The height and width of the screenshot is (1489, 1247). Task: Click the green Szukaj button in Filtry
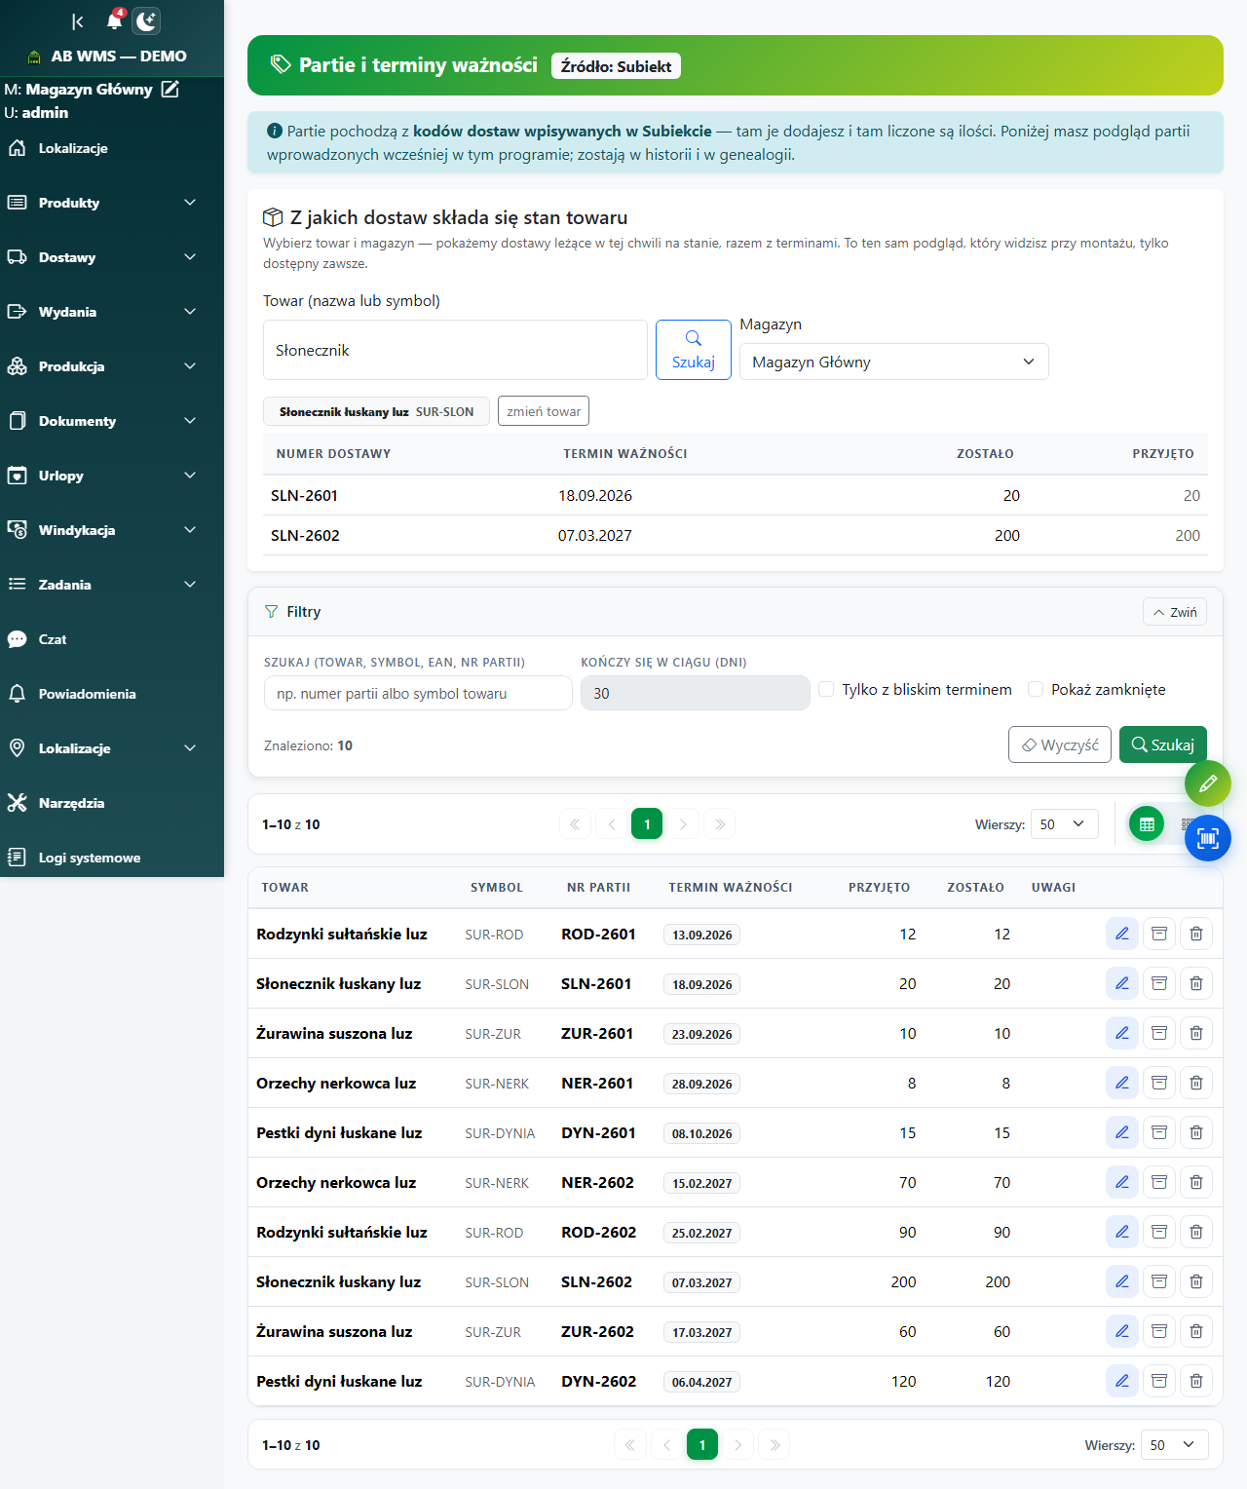click(x=1163, y=744)
